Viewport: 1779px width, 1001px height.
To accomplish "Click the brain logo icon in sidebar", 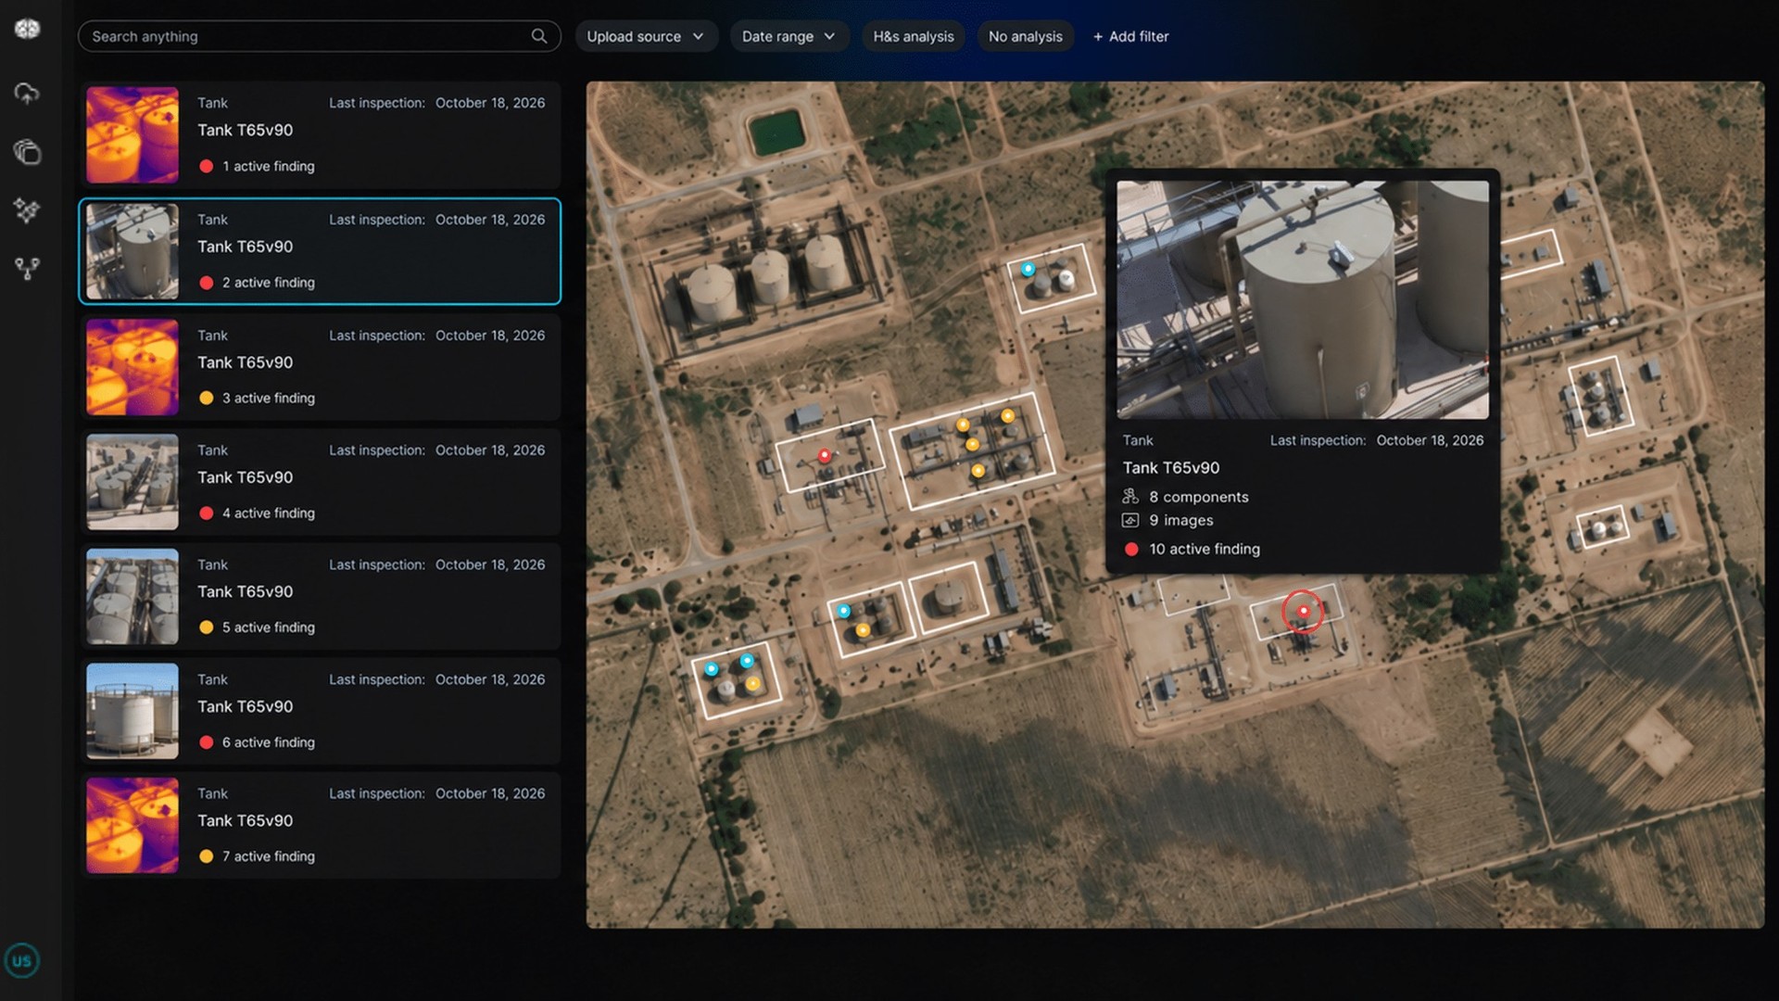I will (27, 29).
